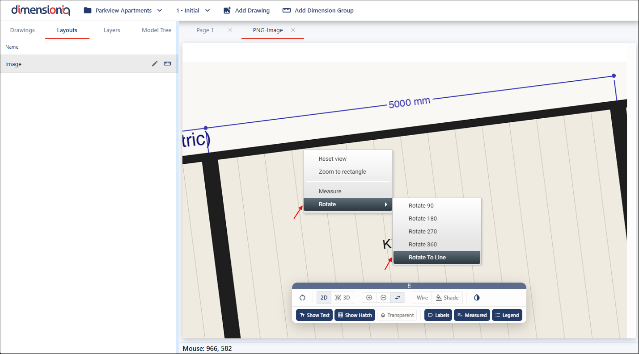Open the Parkview Apartments project dropdown

pos(123,10)
